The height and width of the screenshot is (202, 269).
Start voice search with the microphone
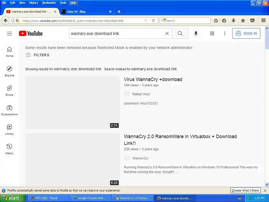click(196, 33)
